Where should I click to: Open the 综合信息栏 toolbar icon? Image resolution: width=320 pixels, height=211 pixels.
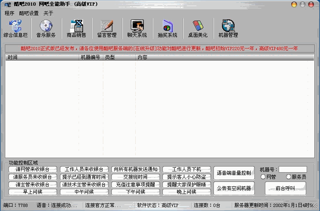(x=15, y=29)
